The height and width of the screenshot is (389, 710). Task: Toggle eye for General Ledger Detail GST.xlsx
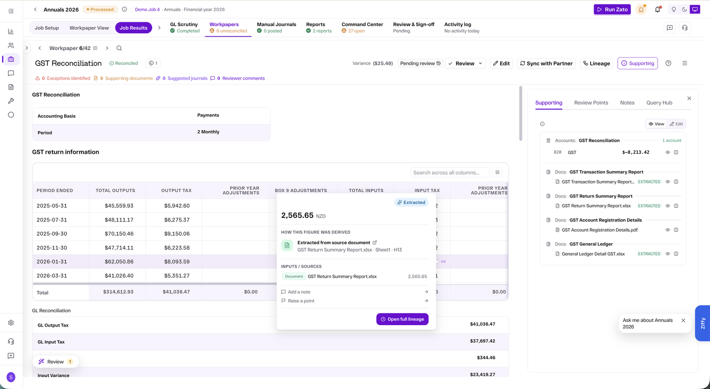click(x=667, y=254)
